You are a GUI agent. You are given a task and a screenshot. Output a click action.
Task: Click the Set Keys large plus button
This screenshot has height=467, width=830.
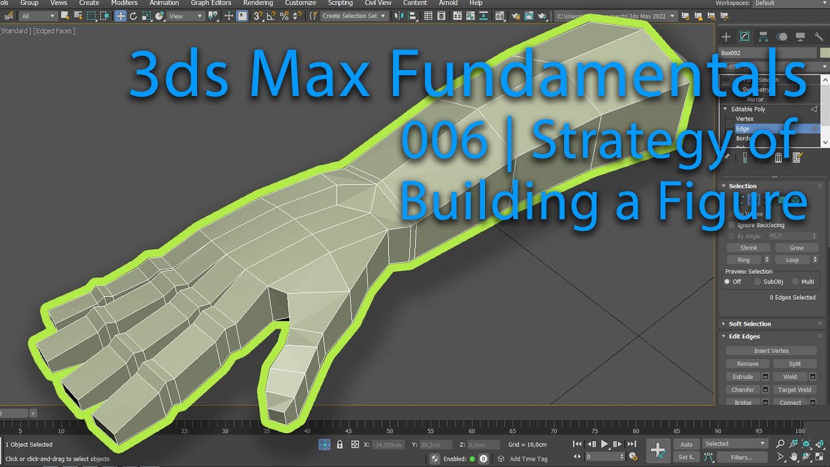tap(658, 450)
